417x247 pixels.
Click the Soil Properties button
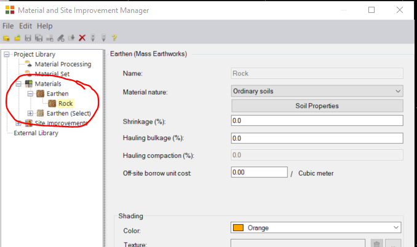(x=317, y=106)
